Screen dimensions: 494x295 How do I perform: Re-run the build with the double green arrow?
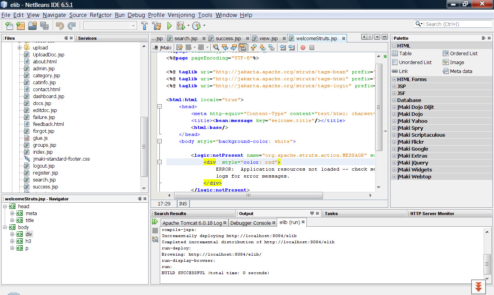click(155, 222)
